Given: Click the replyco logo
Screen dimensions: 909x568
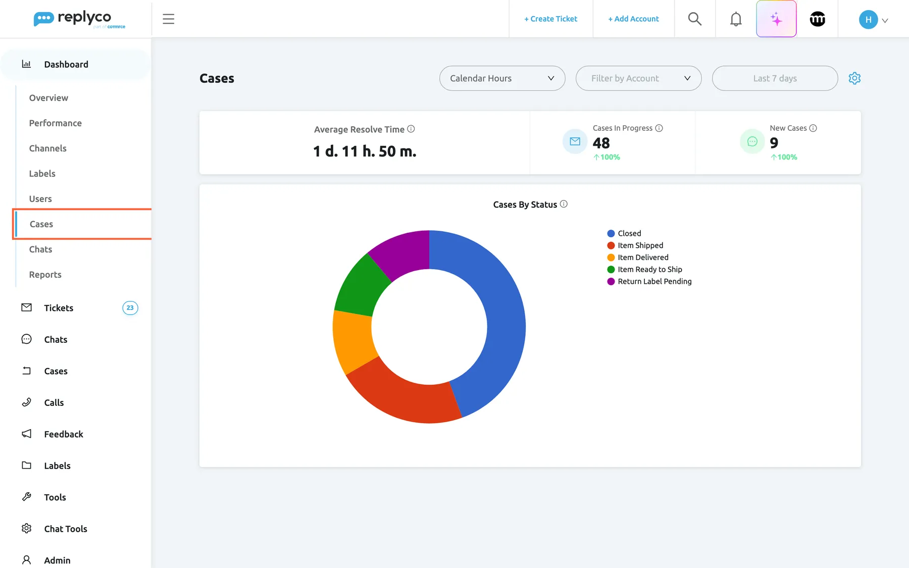Looking at the screenshot, I should point(79,19).
